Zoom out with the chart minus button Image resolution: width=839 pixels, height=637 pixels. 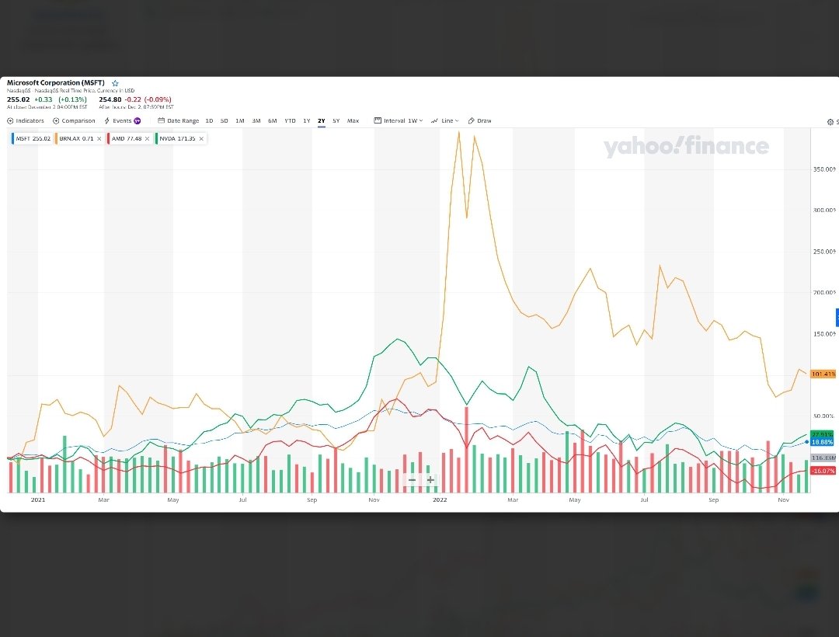click(x=412, y=480)
